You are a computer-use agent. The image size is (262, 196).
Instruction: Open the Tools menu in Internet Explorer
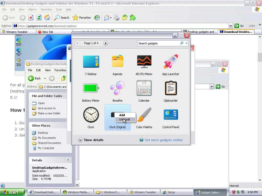[x=59, y=9]
